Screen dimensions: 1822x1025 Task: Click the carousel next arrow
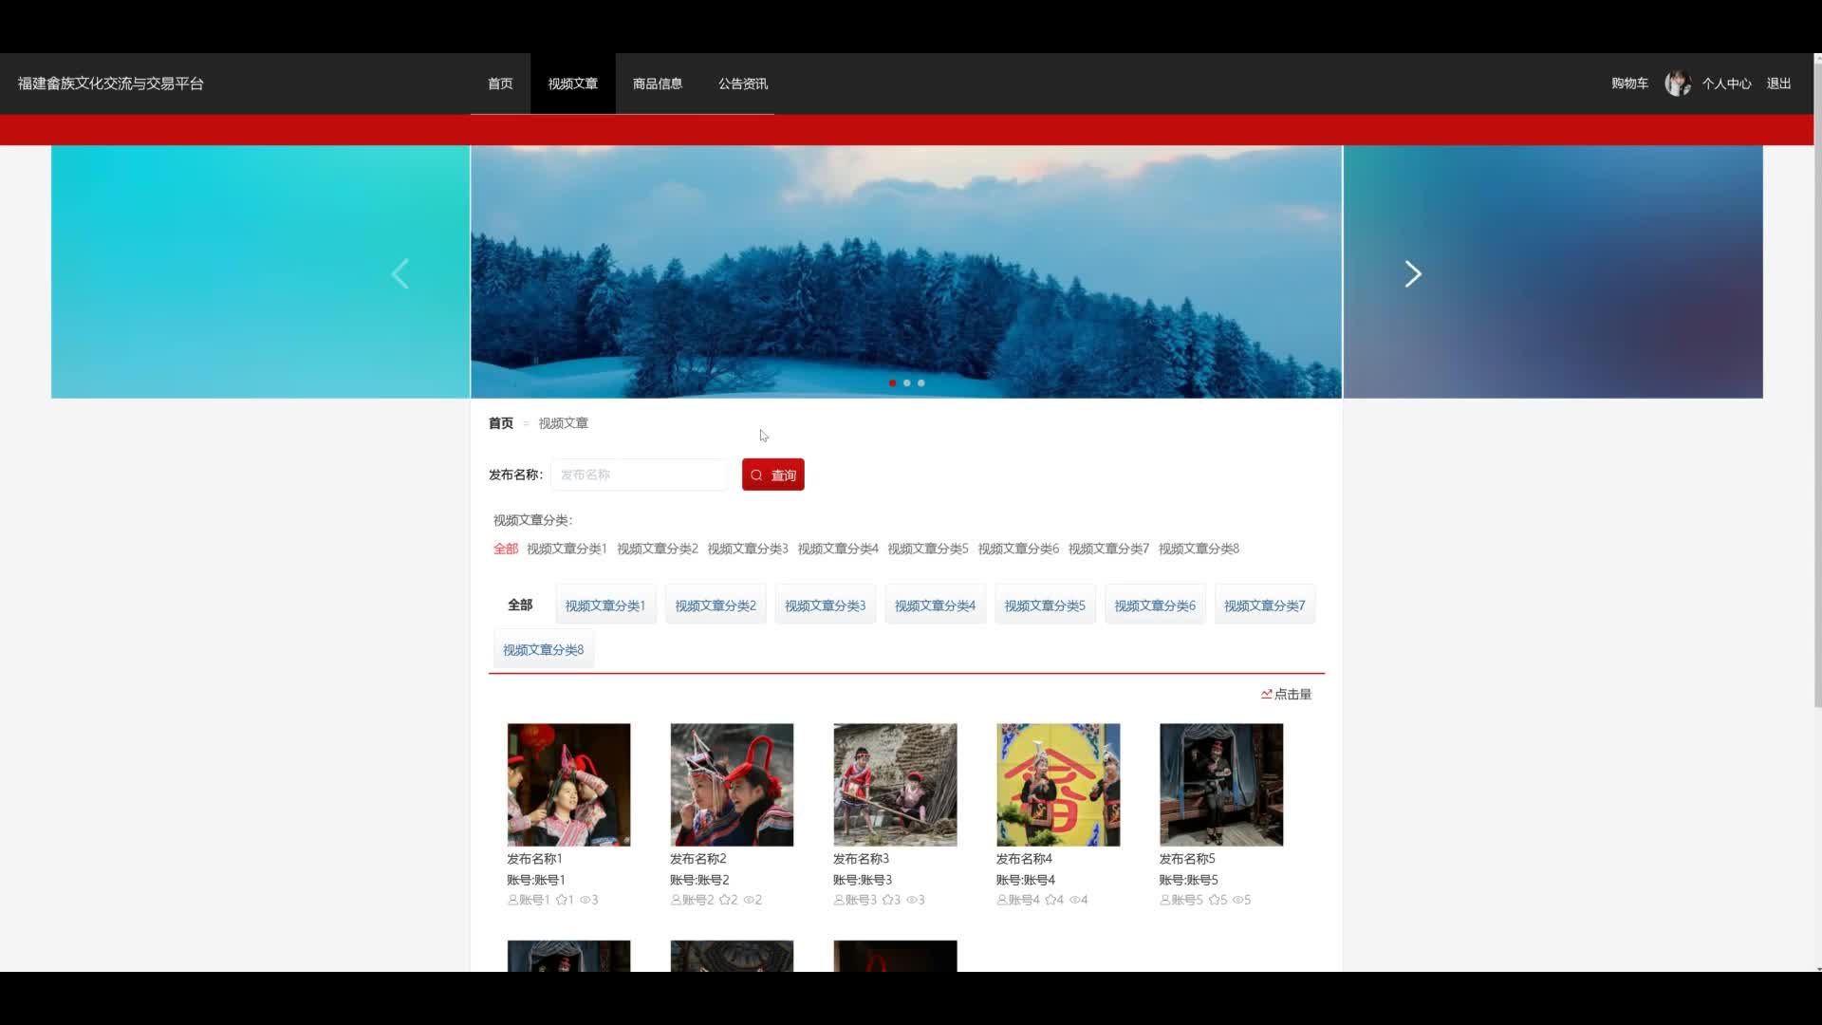click(x=1413, y=274)
